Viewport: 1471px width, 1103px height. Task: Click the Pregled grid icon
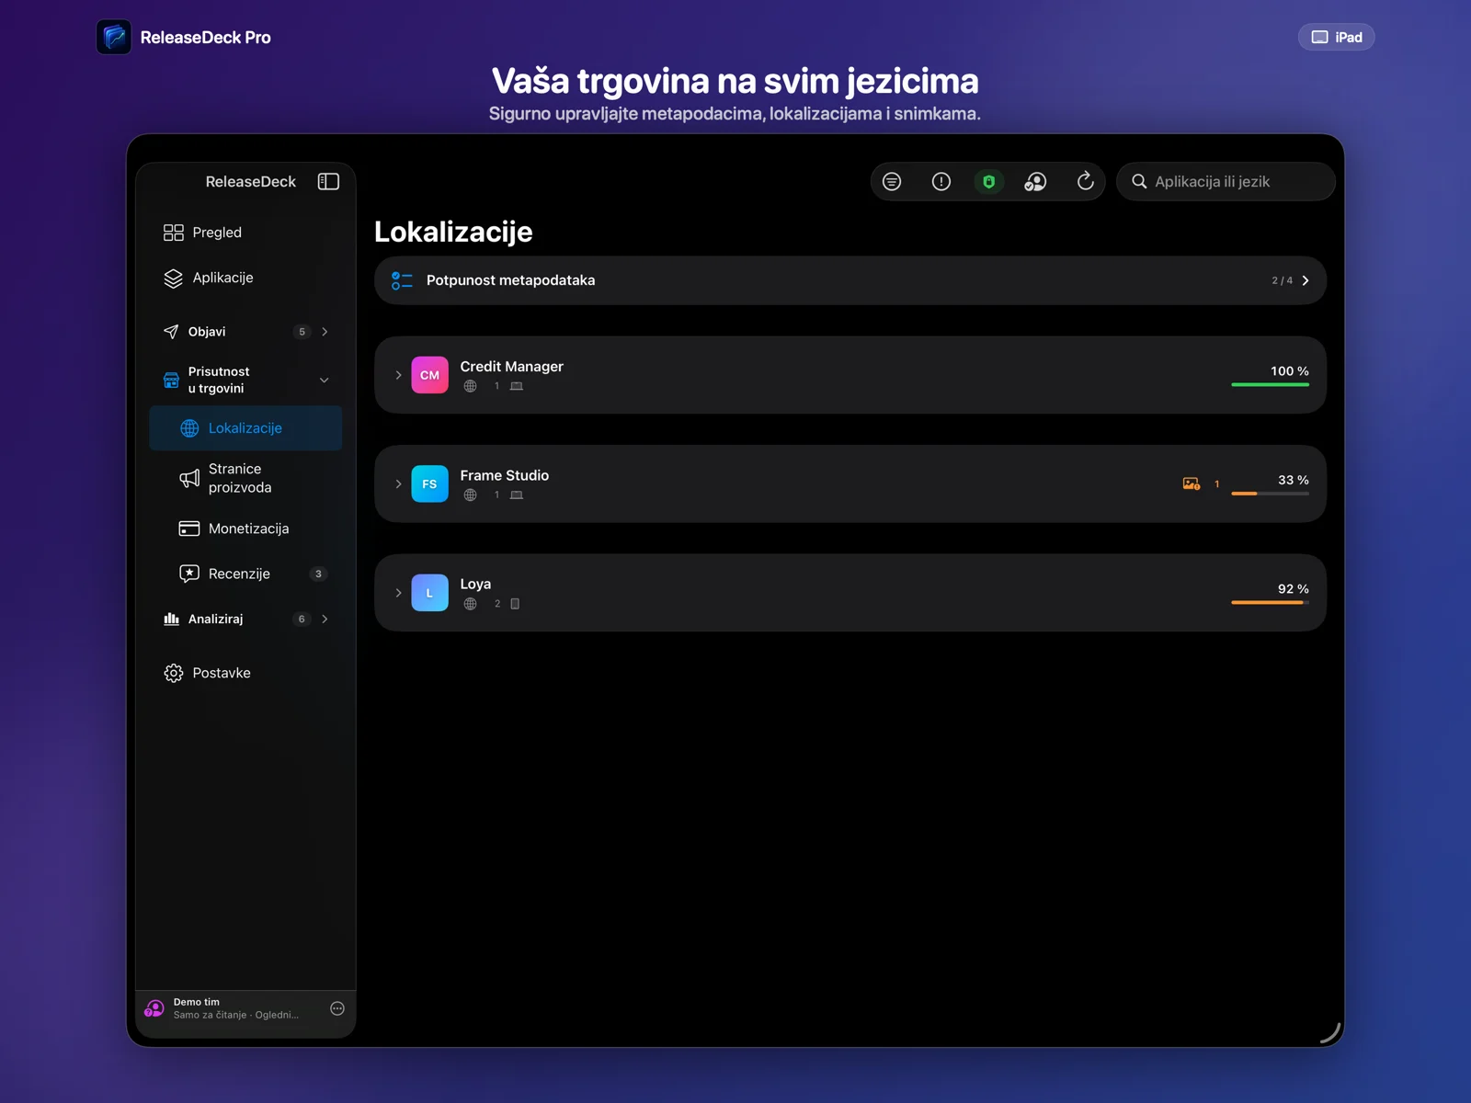pyautogui.click(x=174, y=233)
